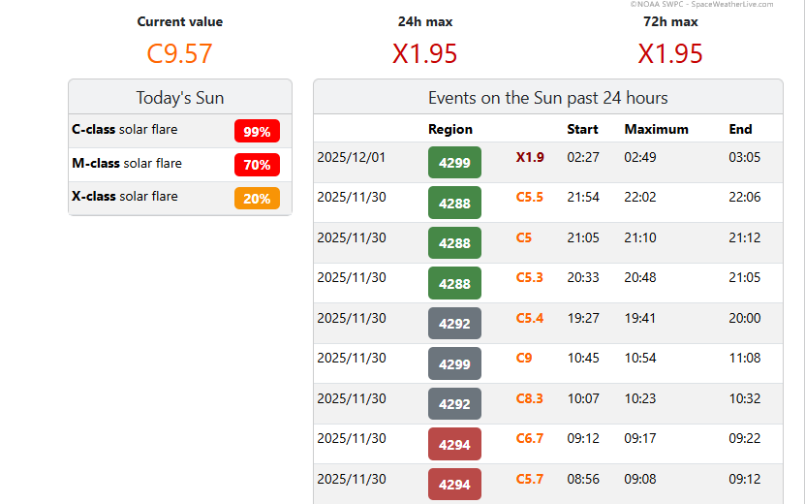Click the 03:05 end time
The height and width of the screenshot is (504, 805).
(744, 157)
